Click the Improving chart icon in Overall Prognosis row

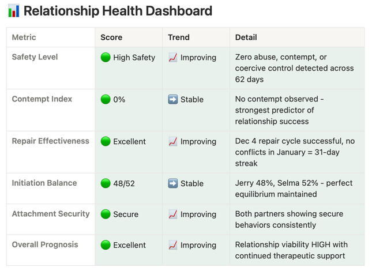pyautogui.click(x=173, y=244)
